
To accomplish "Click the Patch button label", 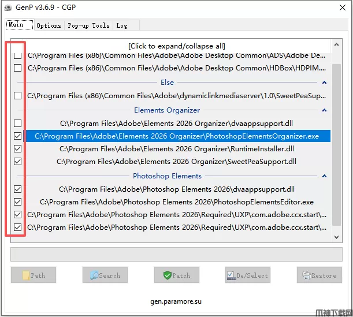I will point(181,275).
